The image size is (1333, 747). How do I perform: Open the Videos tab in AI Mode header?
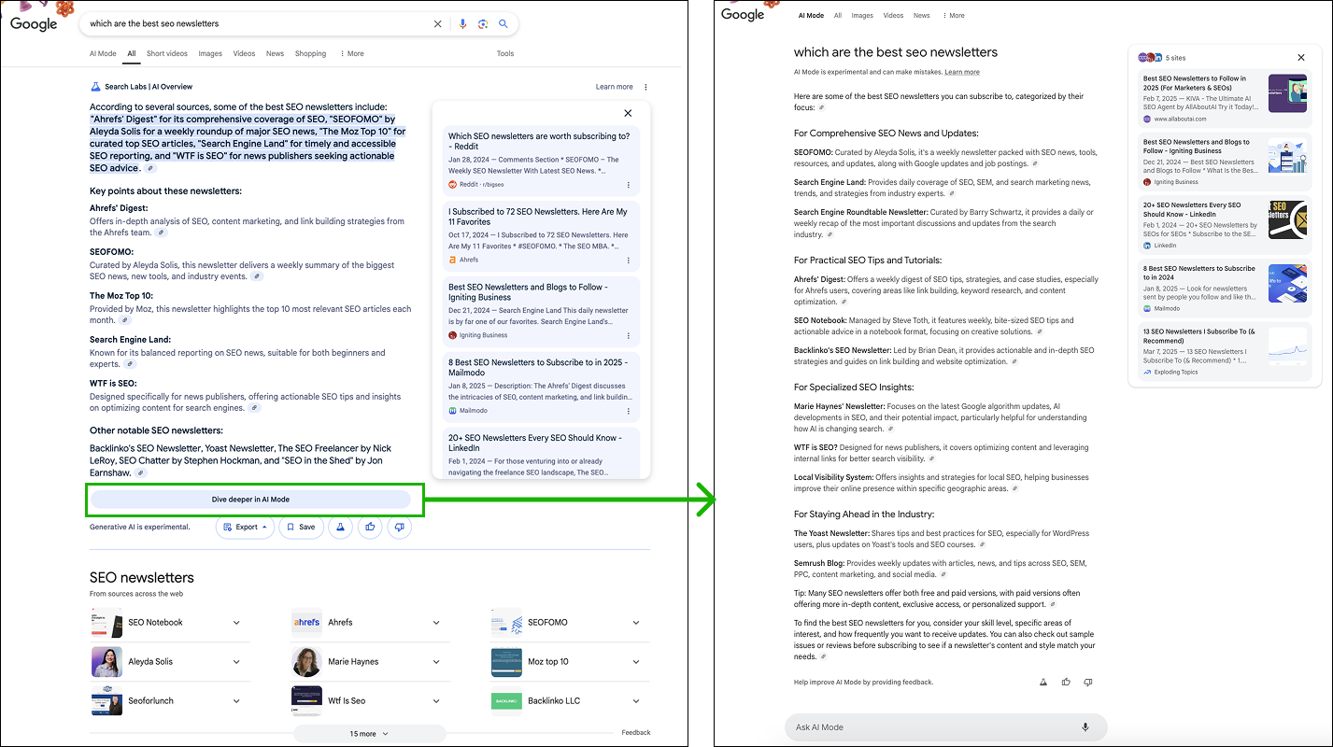[893, 16]
